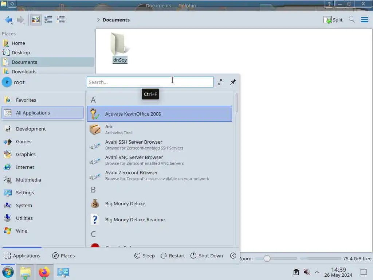Switch Dolphin to Compact view mode
Screen dimensions: 373x280
pyautogui.click(x=48, y=20)
